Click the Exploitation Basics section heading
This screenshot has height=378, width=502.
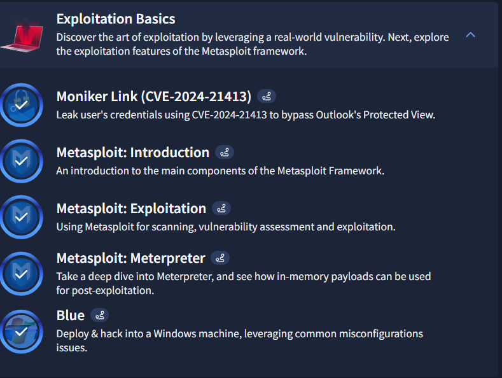116,19
